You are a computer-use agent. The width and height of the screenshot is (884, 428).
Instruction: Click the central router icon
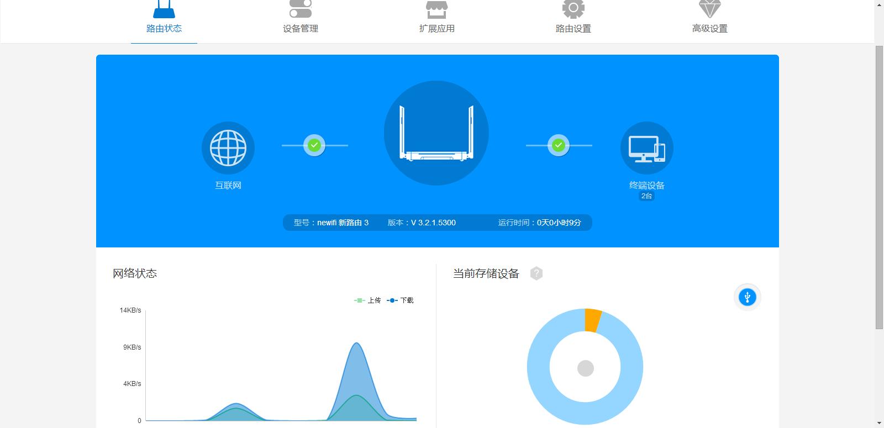coord(436,133)
